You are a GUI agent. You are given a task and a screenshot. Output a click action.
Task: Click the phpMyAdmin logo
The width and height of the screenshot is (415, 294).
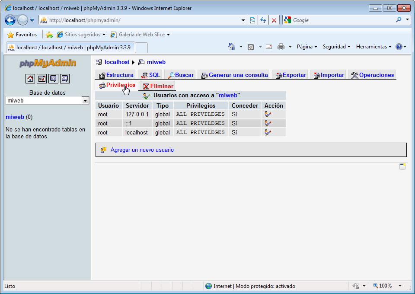48,63
